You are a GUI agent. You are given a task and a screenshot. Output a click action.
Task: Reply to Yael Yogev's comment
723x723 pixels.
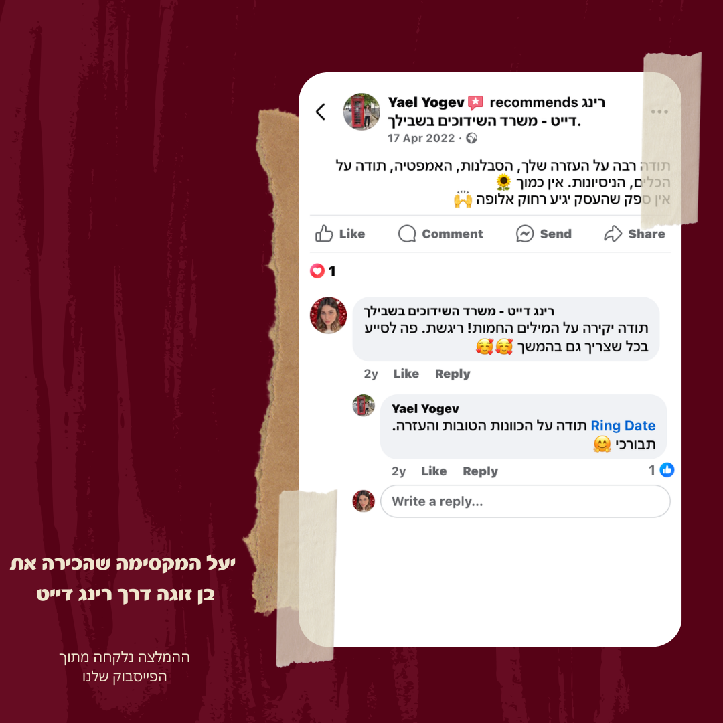pyautogui.click(x=480, y=471)
